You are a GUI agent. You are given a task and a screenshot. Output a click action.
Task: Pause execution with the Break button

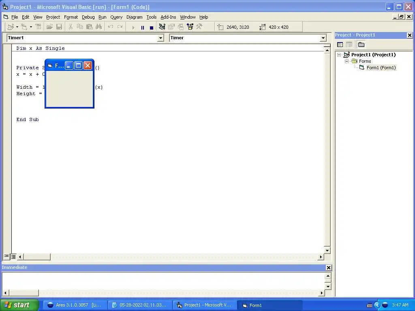[143, 28]
